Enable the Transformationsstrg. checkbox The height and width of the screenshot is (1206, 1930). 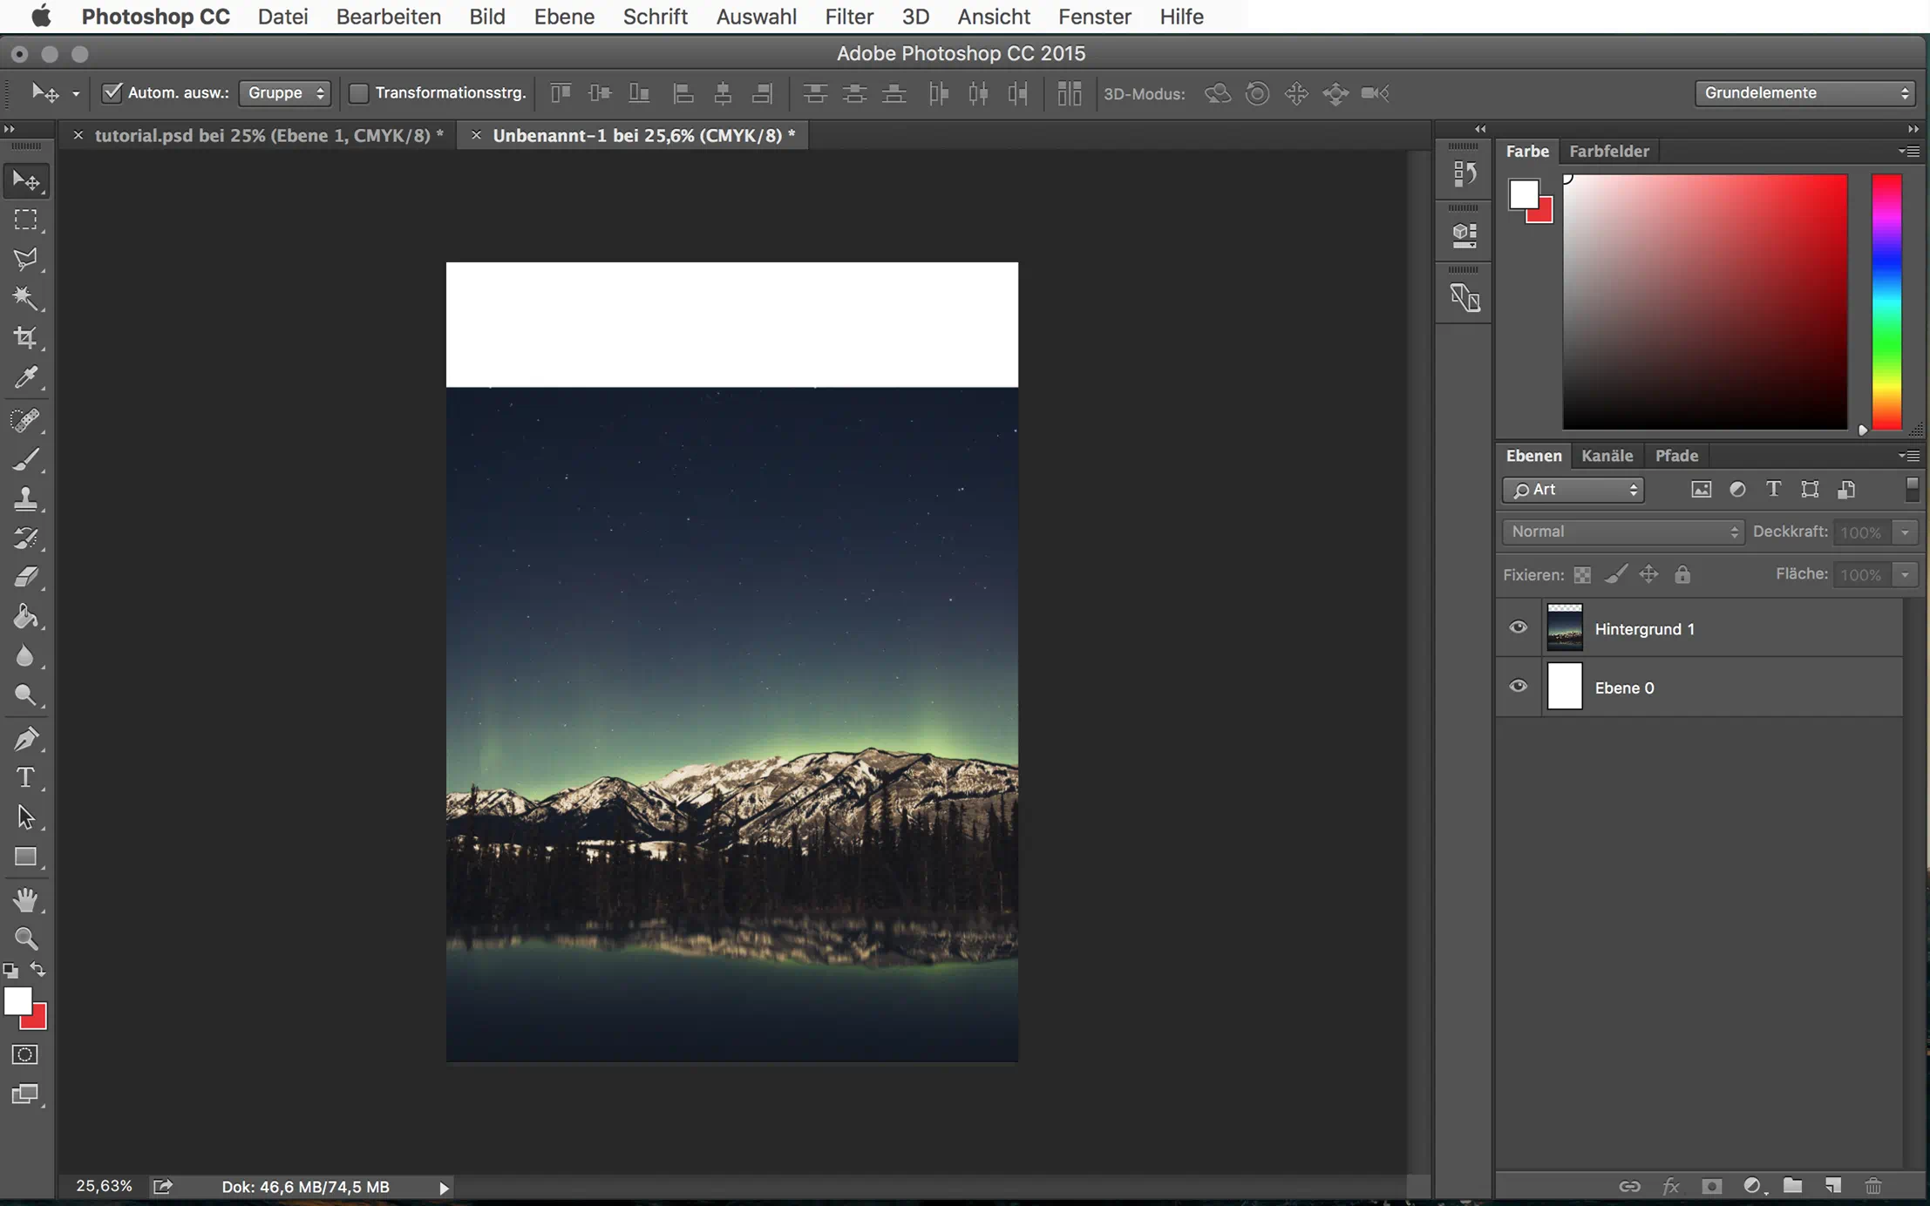pyautogui.click(x=358, y=93)
